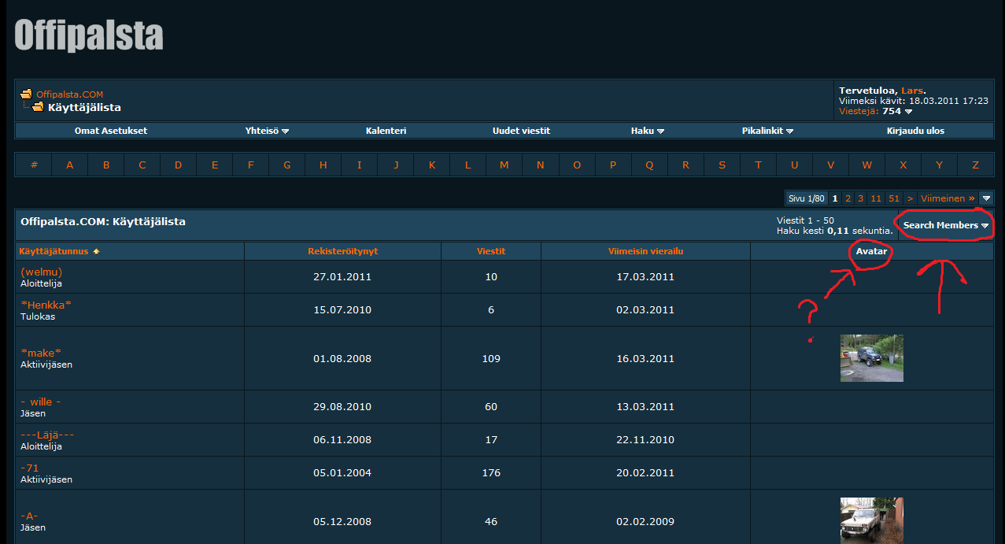Filter users by the # symbol
The height and width of the screenshot is (544, 1005).
(x=34, y=165)
